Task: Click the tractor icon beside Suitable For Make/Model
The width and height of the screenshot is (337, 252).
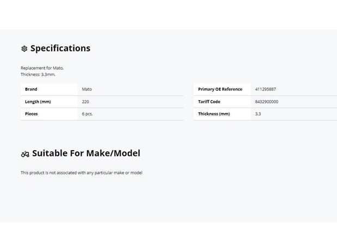Action: (x=25, y=154)
